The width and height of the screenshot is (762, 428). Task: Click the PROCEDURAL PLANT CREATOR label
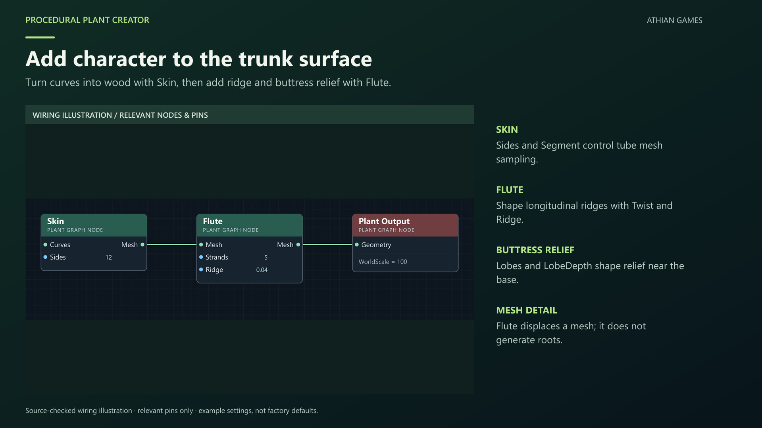(87, 20)
